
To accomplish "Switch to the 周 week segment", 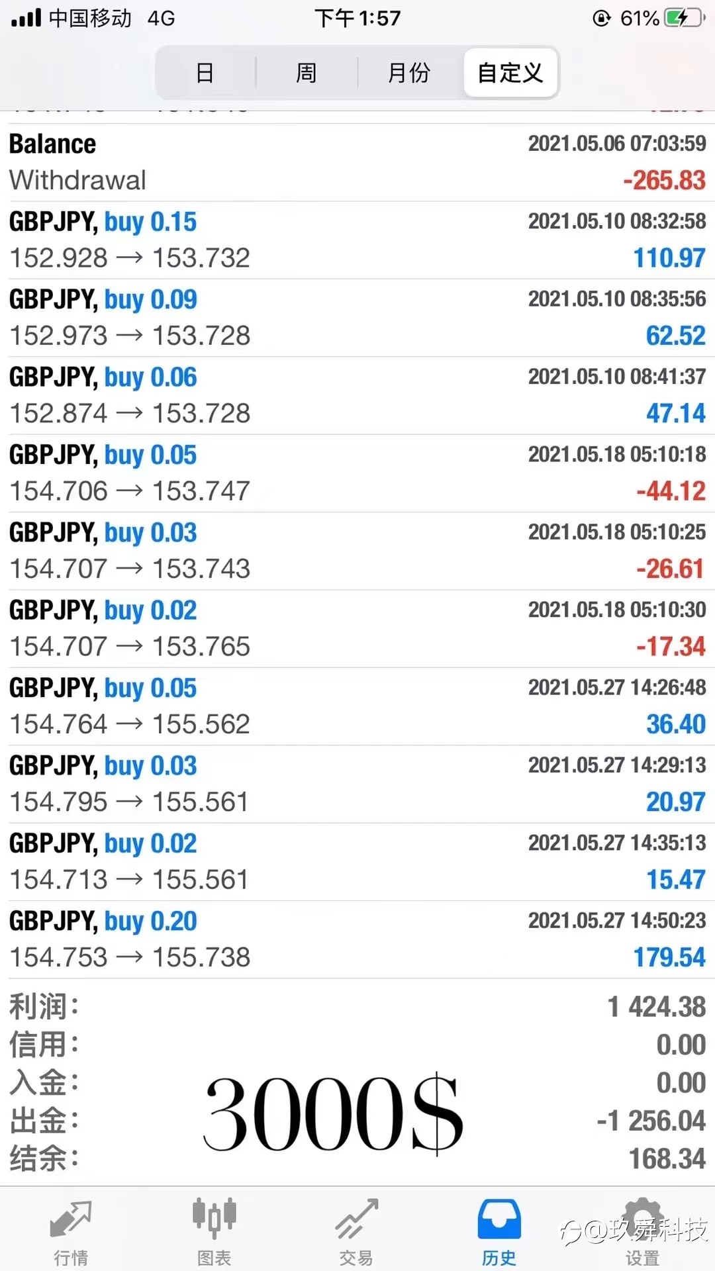I will [x=307, y=72].
